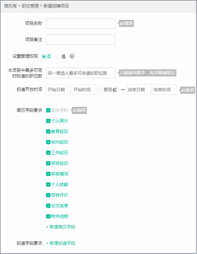
Task: Open the 结束时间 time picker field
Action: [x=164, y=89]
